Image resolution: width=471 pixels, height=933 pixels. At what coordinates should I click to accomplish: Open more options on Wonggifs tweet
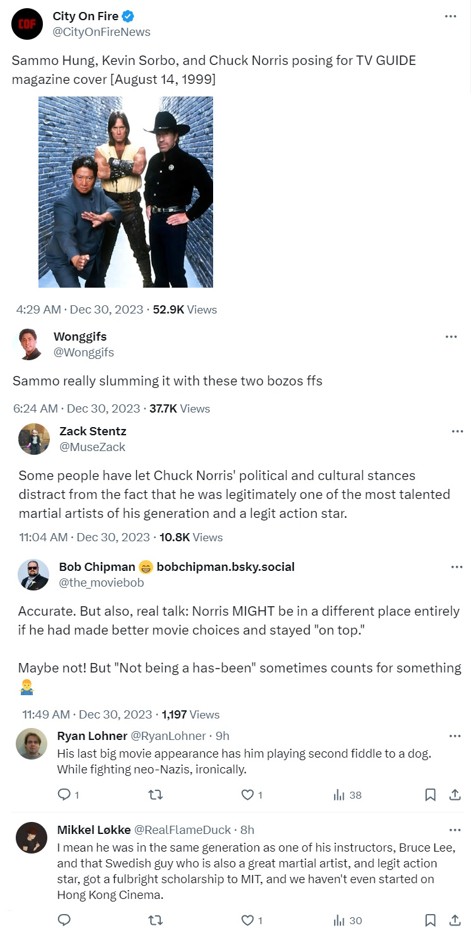[x=450, y=337]
